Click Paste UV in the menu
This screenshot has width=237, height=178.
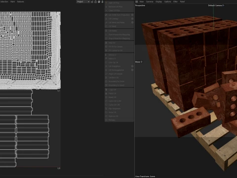[x=119, y=93]
